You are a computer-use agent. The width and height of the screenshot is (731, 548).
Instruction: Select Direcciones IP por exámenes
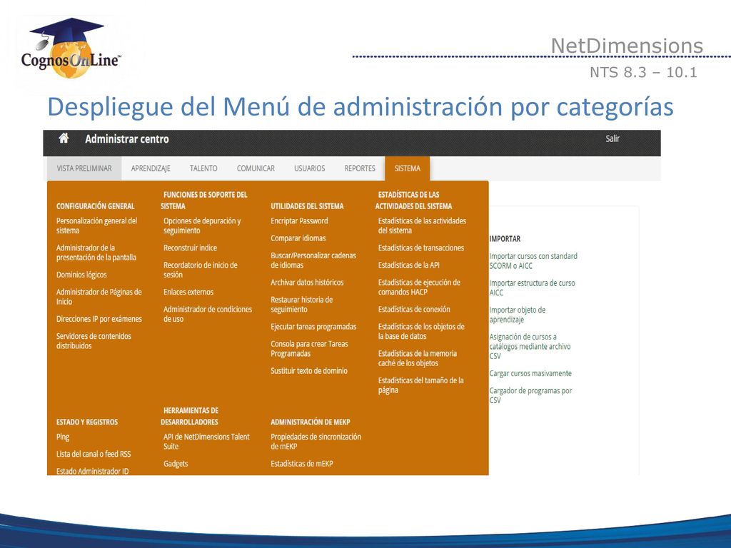coord(99,319)
